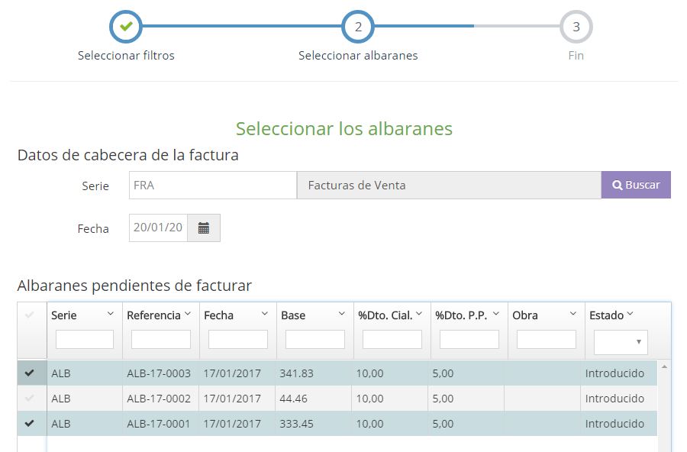Sort by the Estado column header
This screenshot has width=687, height=452.
(606, 315)
